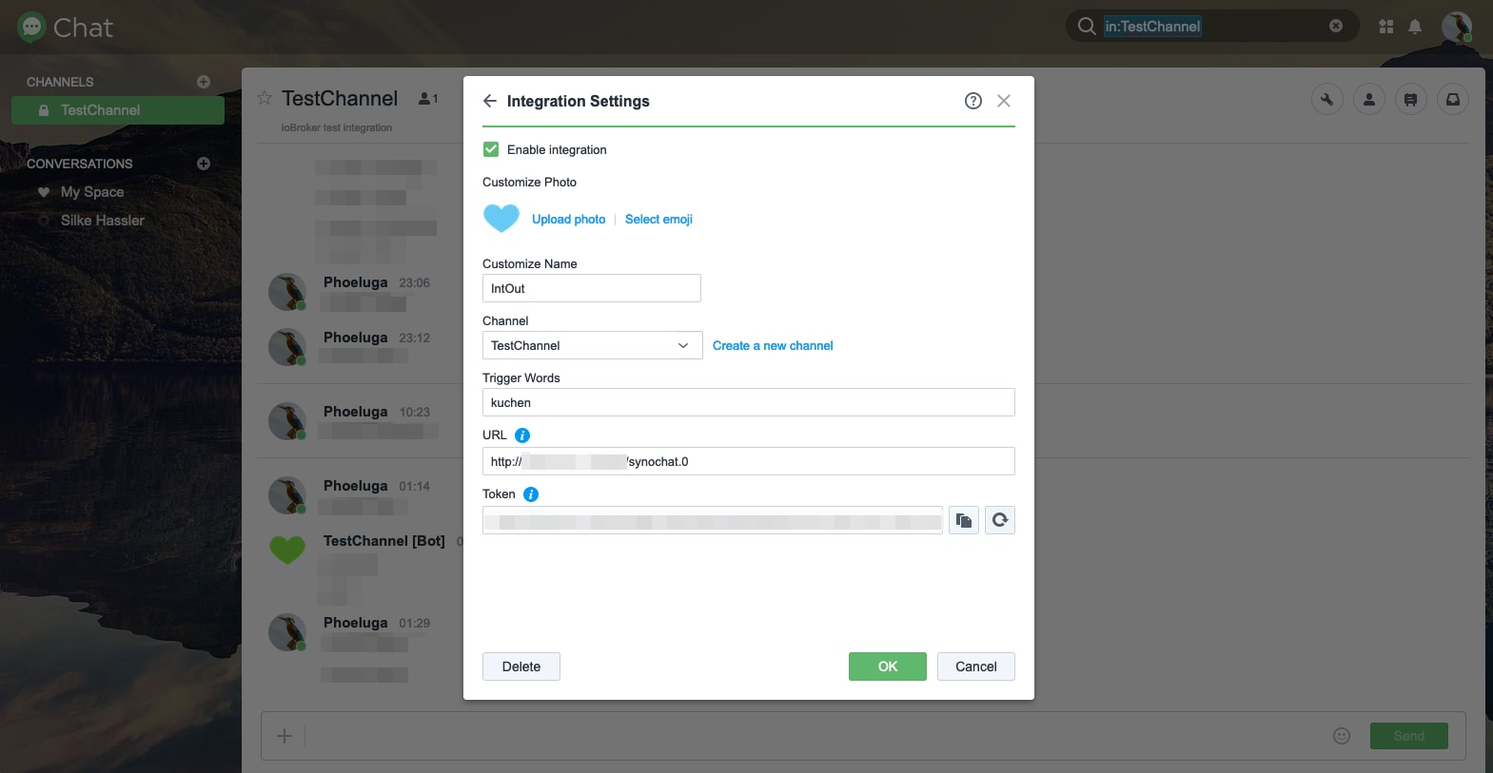Uncheck Enable integration checkbox
1493x773 pixels.
point(491,149)
